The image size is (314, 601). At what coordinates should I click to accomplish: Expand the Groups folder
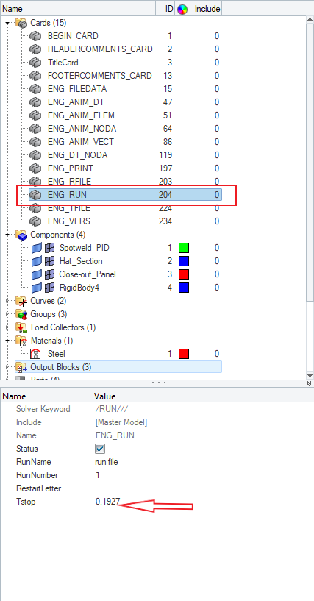click(7, 314)
